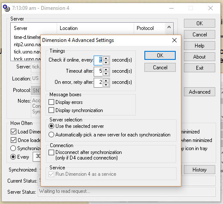The width and height of the screenshot is (223, 204).
Task: Enable the Display synchronization checkbox
Action: (x=51, y=110)
